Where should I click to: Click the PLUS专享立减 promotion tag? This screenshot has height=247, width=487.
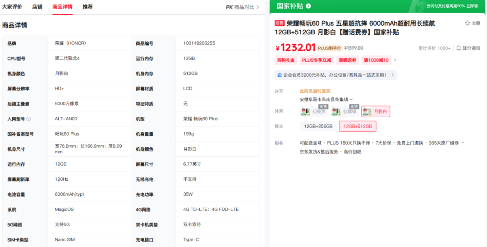click(317, 60)
